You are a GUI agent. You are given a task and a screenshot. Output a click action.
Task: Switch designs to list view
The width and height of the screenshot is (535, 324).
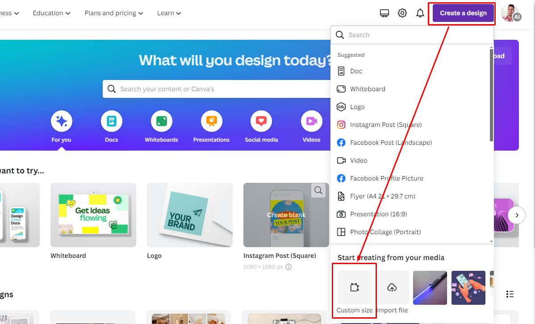point(510,294)
